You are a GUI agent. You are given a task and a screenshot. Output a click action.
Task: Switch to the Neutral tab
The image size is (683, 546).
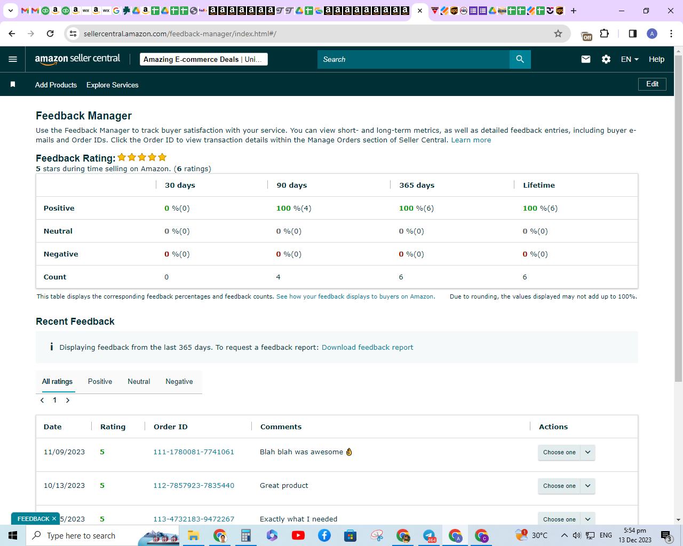[x=139, y=382]
